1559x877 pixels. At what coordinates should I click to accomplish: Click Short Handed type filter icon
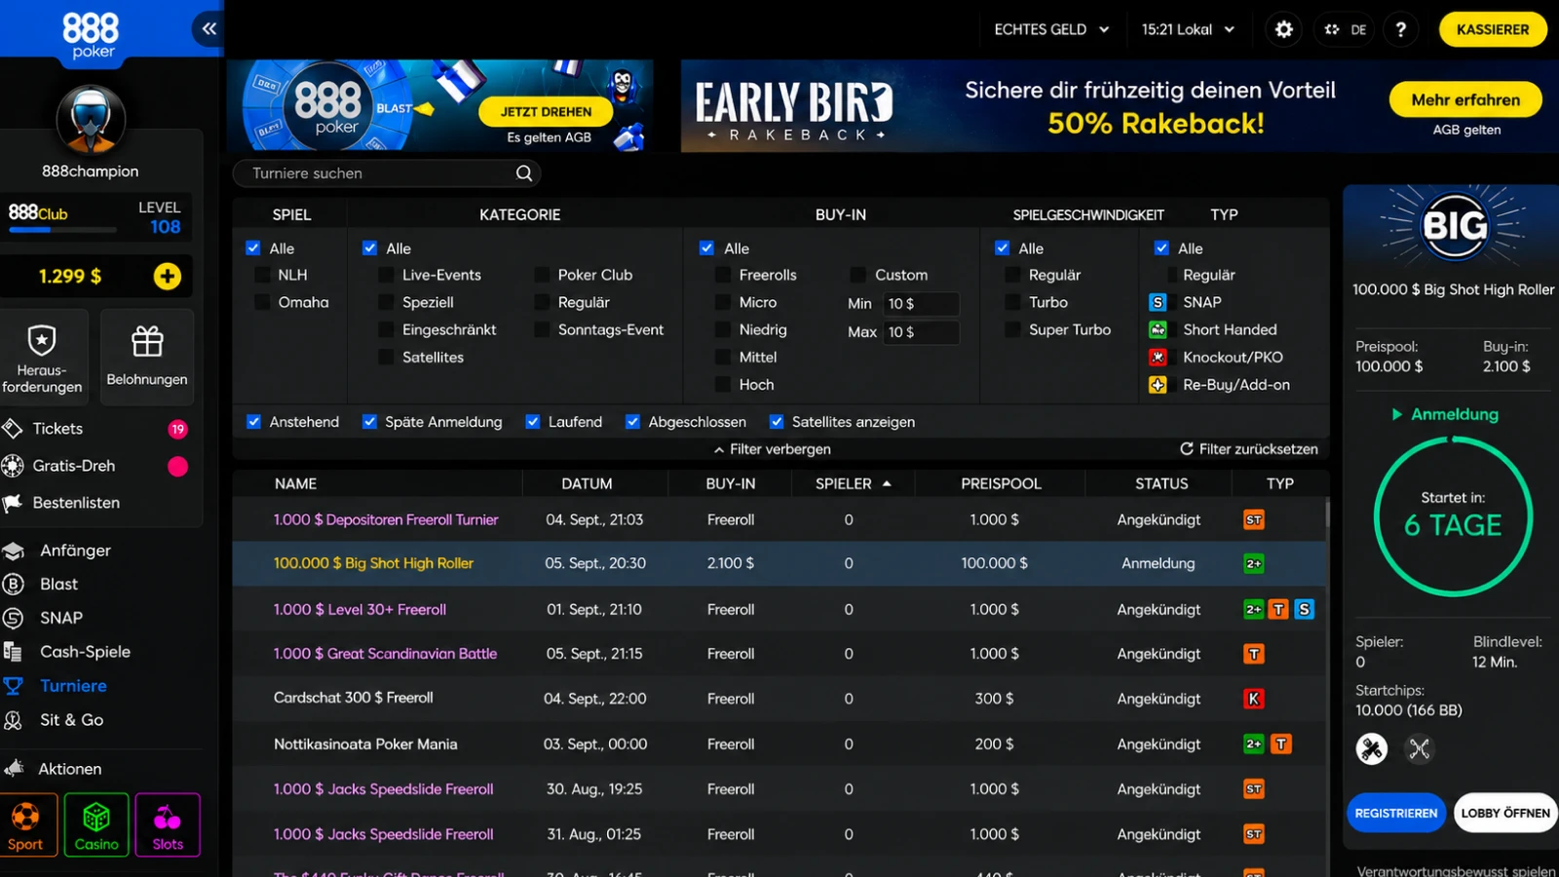1158,330
